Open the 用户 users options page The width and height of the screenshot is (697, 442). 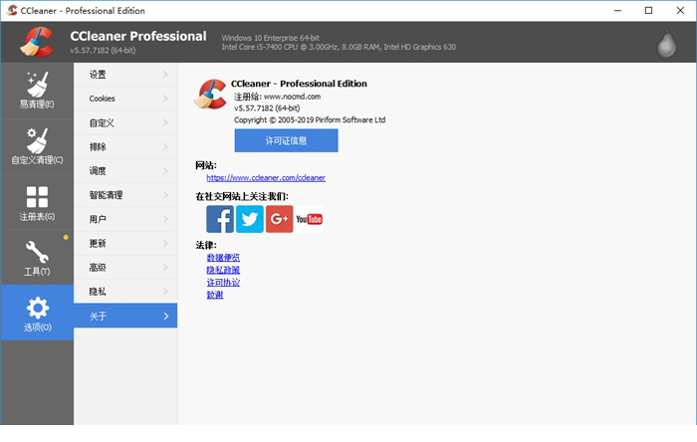[125, 219]
